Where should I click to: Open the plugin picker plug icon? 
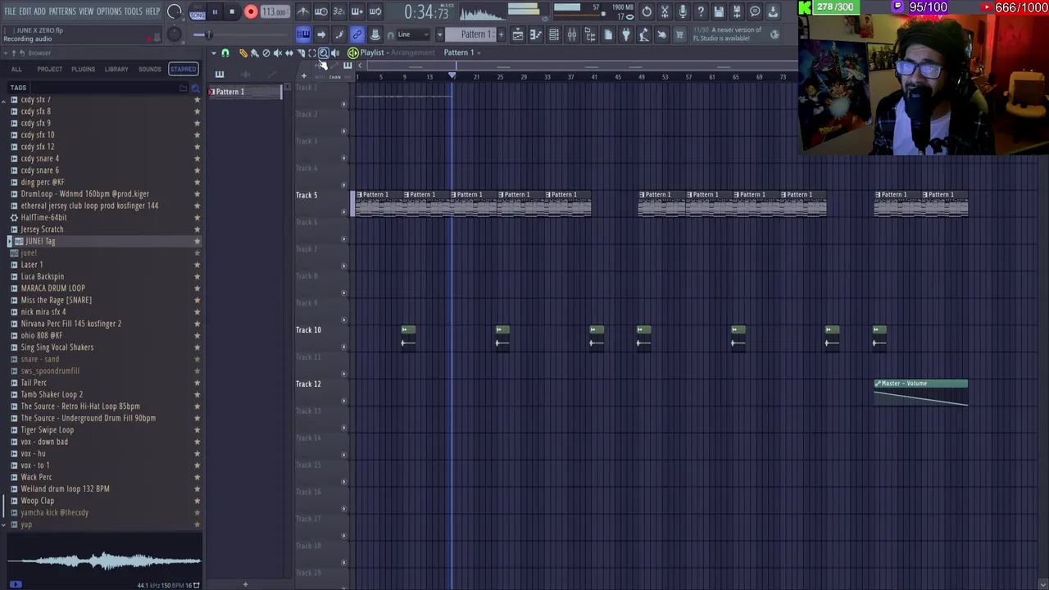(625, 34)
